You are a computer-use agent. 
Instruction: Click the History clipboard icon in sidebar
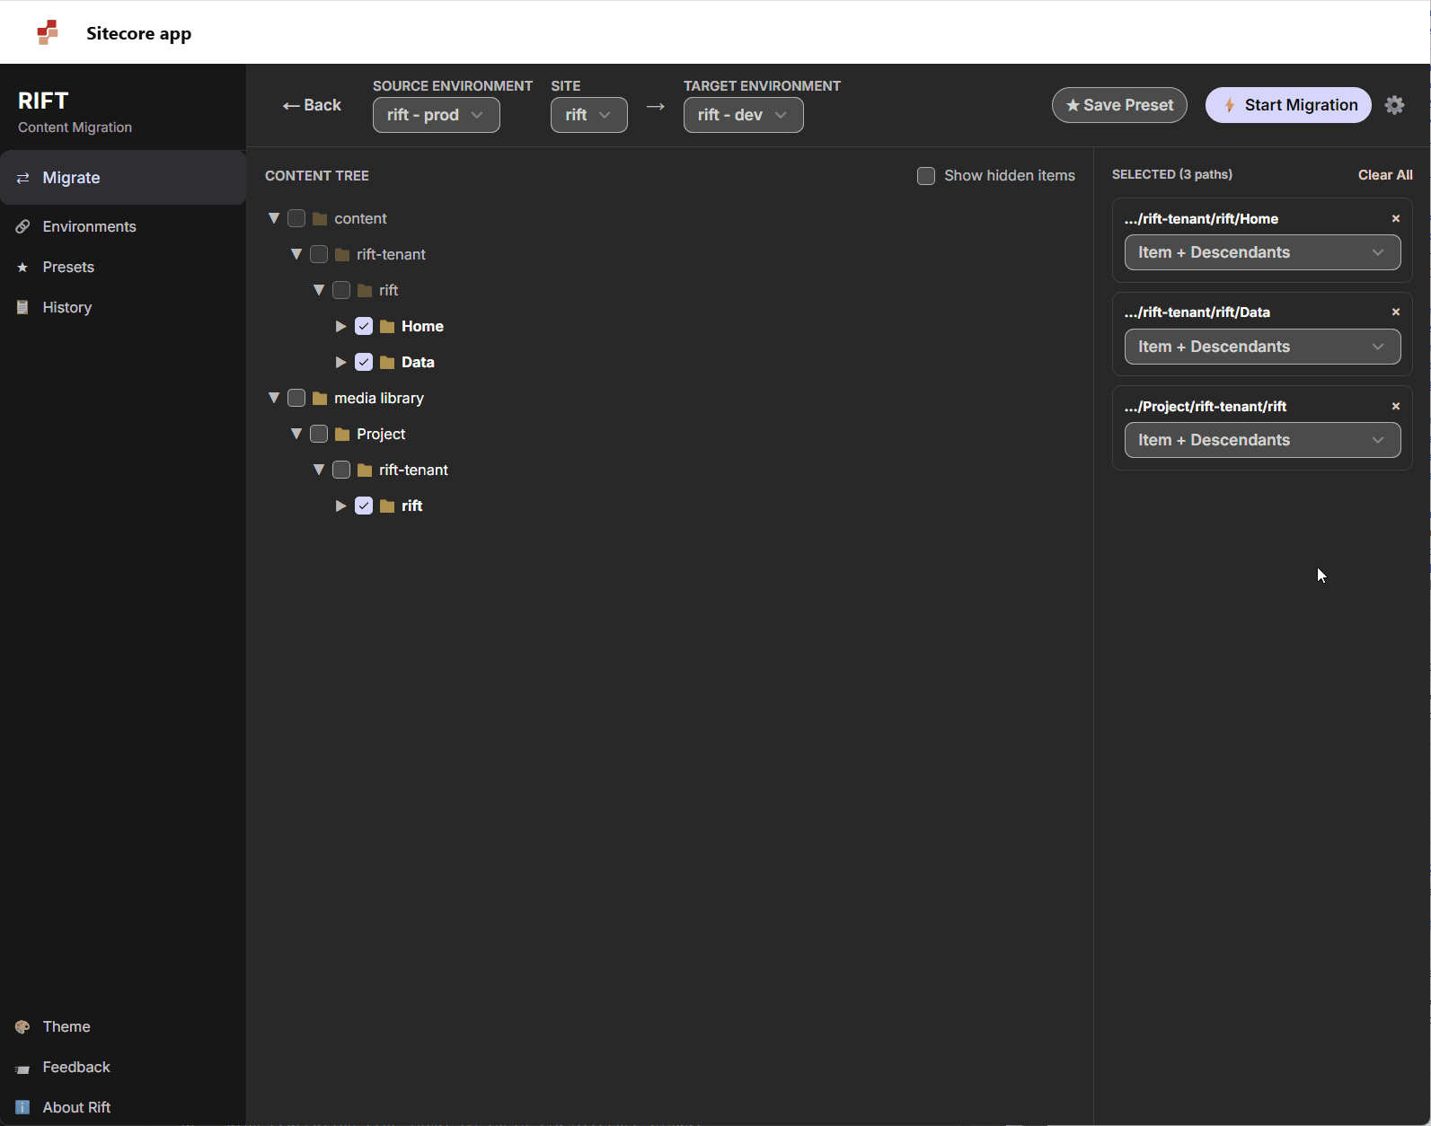point(23,307)
